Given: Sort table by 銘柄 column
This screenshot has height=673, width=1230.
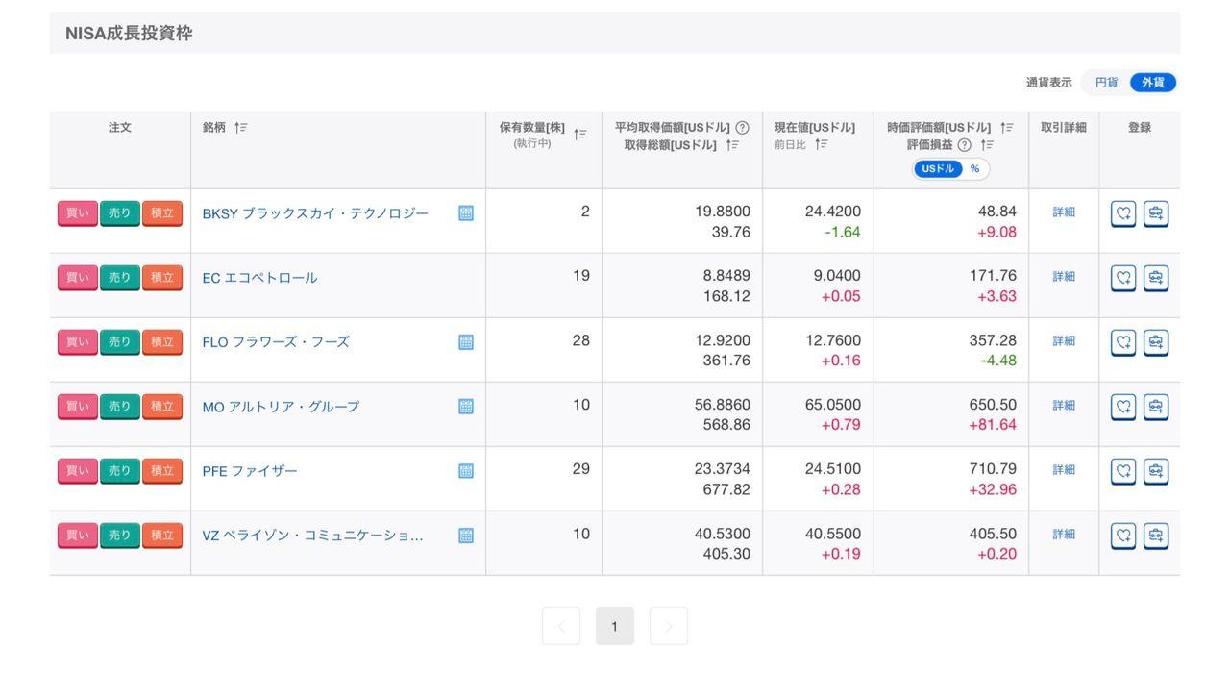Looking at the screenshot, I should 240,128.
